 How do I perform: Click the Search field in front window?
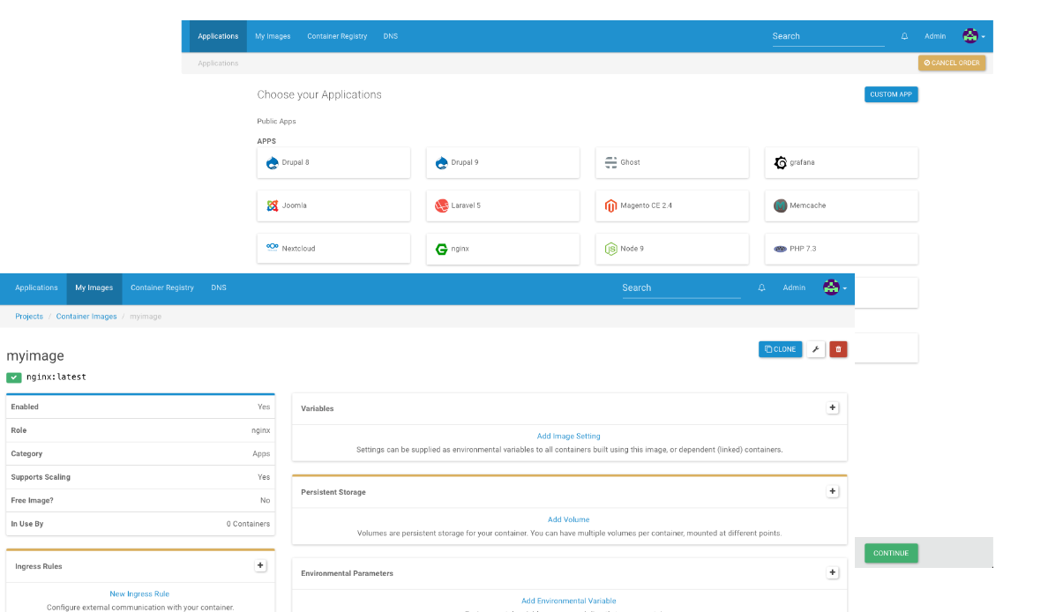(x=680, y=288)
